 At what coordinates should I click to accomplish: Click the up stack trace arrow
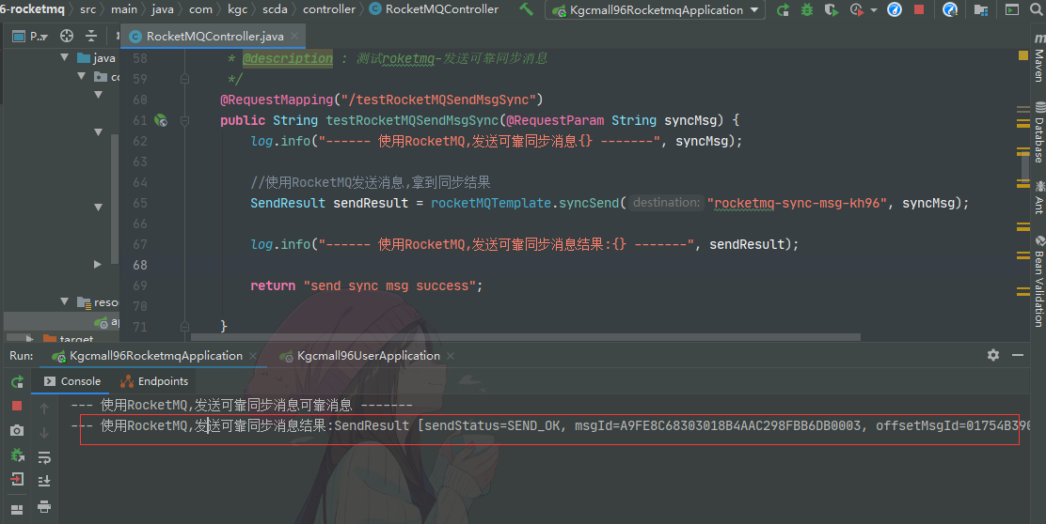point(44,408)
